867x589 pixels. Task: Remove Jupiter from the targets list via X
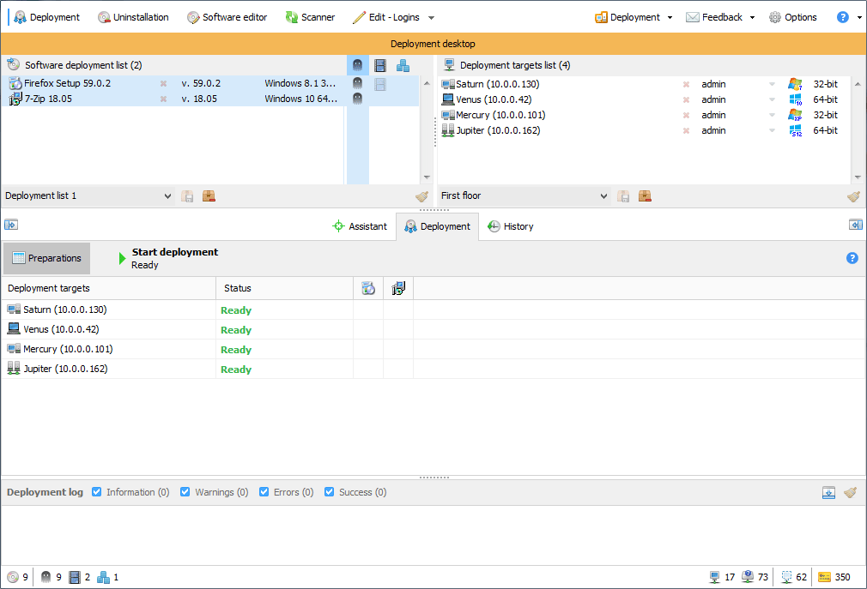tap(686, 131)
